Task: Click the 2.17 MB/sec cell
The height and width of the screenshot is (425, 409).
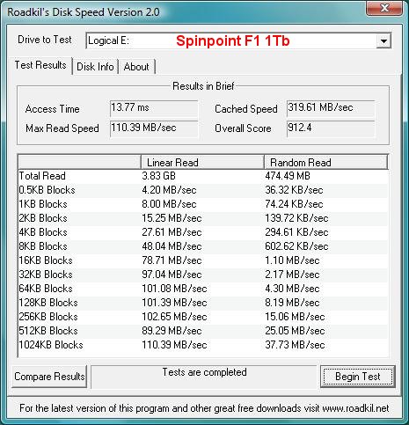Action: coord(292,275)
